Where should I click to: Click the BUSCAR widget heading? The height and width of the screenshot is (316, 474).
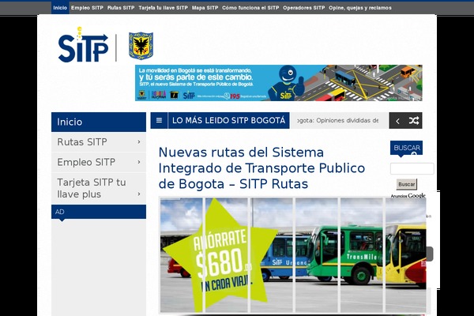pos(406,148)
